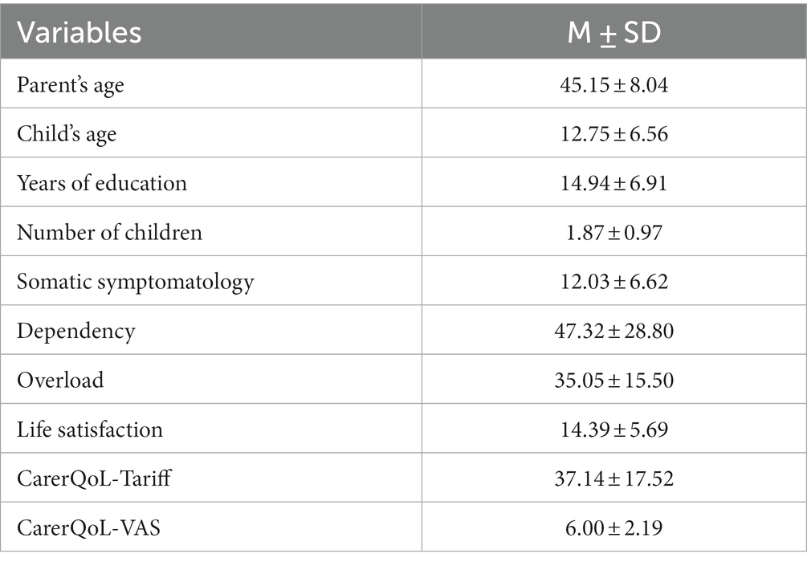Select the Parent's age row label

(71, 85)
